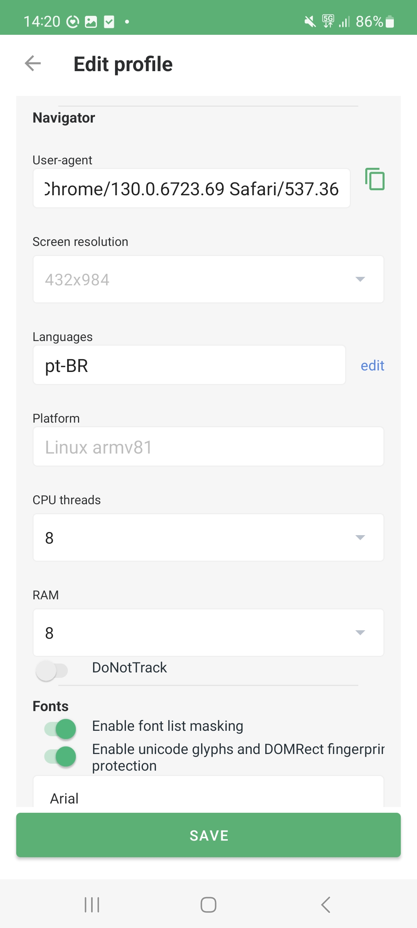417x928 pixels.
Task: Tap the image notification icon in the status bar
Action: point(91,22)
